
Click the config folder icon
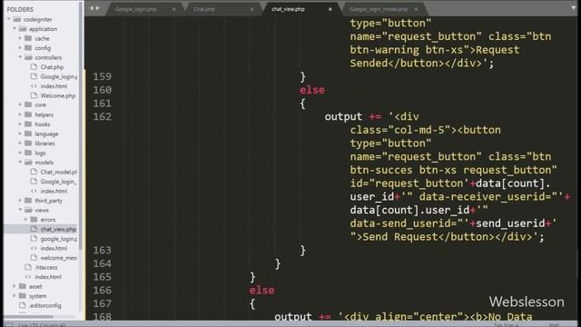[x=28, y=48]
